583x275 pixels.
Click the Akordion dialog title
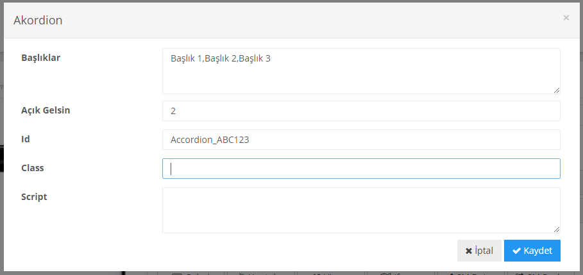(38, 20)
